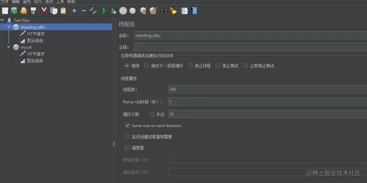Viewport: 367px width, 183px height.
Task: Collapse the sharding-jdbc thread group arrow
Action: (x=9, y=27)
